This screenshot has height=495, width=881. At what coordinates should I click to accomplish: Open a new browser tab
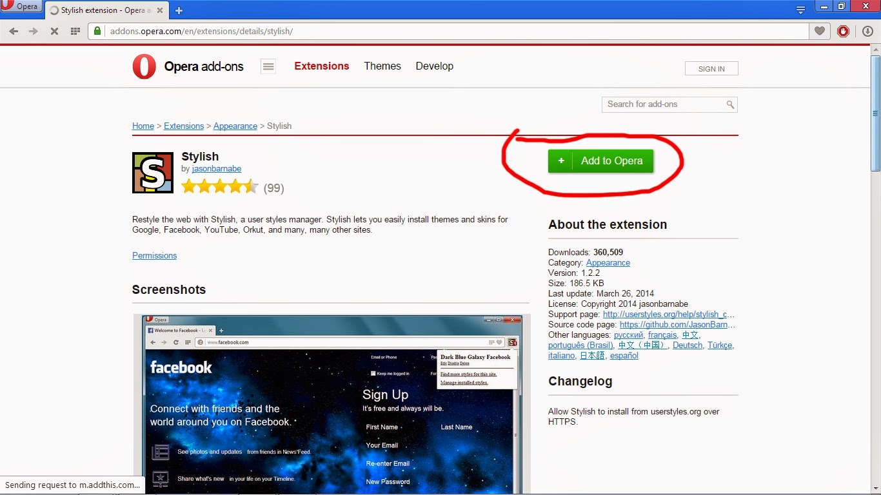tap(179, 10)
